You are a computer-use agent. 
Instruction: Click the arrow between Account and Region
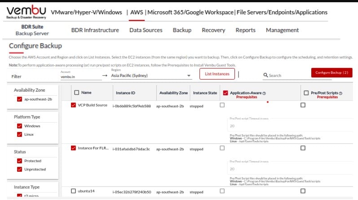click(x=105, y=76)
